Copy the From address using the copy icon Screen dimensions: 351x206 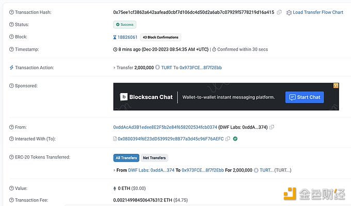point(272,127)
